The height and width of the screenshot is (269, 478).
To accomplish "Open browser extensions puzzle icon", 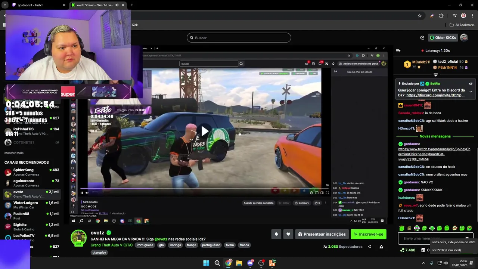I will tap(441, 16).
